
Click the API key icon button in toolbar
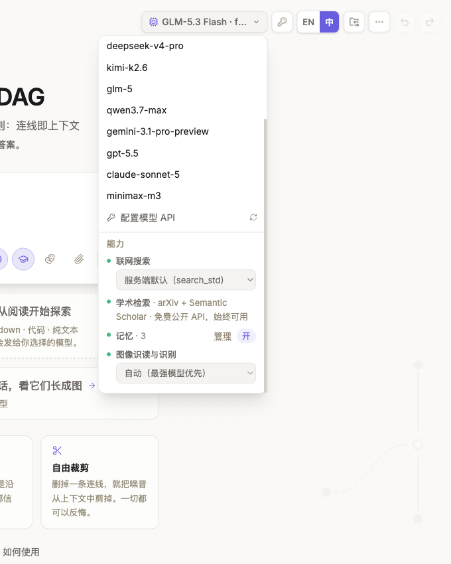pos(282,22)
